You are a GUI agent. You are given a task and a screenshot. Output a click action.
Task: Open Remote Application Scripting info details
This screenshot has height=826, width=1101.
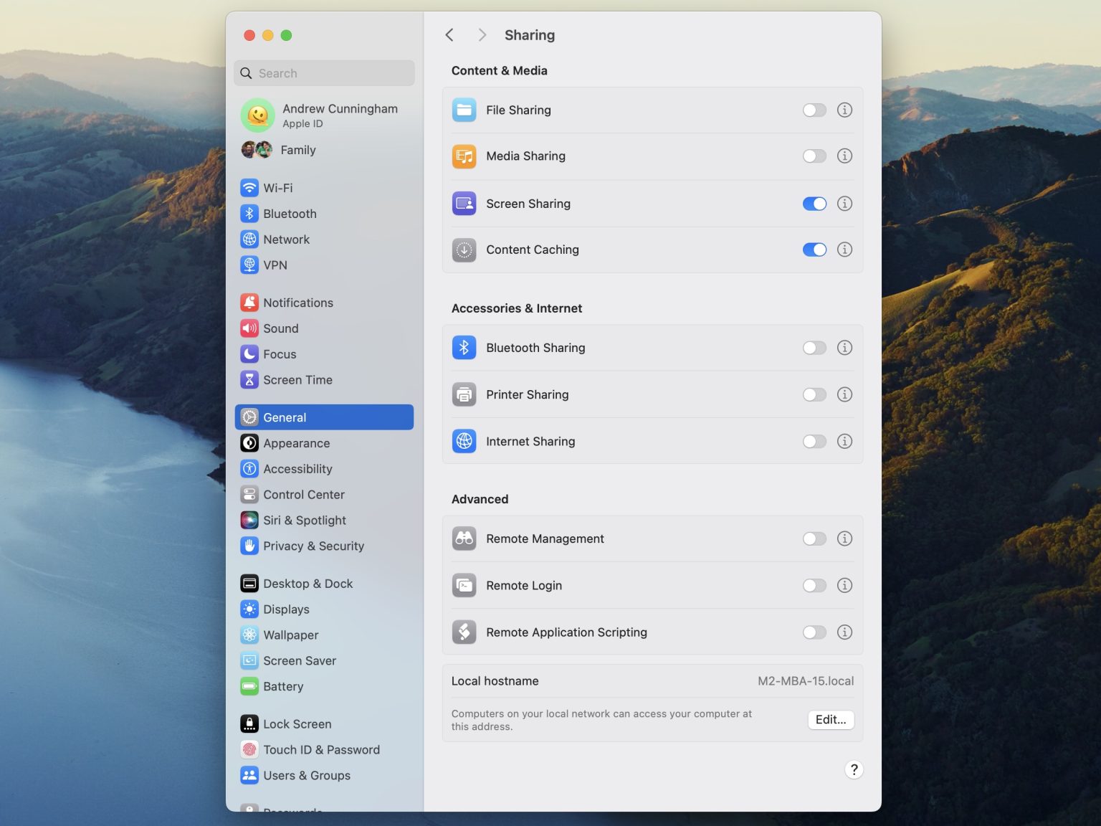[844, 632]
